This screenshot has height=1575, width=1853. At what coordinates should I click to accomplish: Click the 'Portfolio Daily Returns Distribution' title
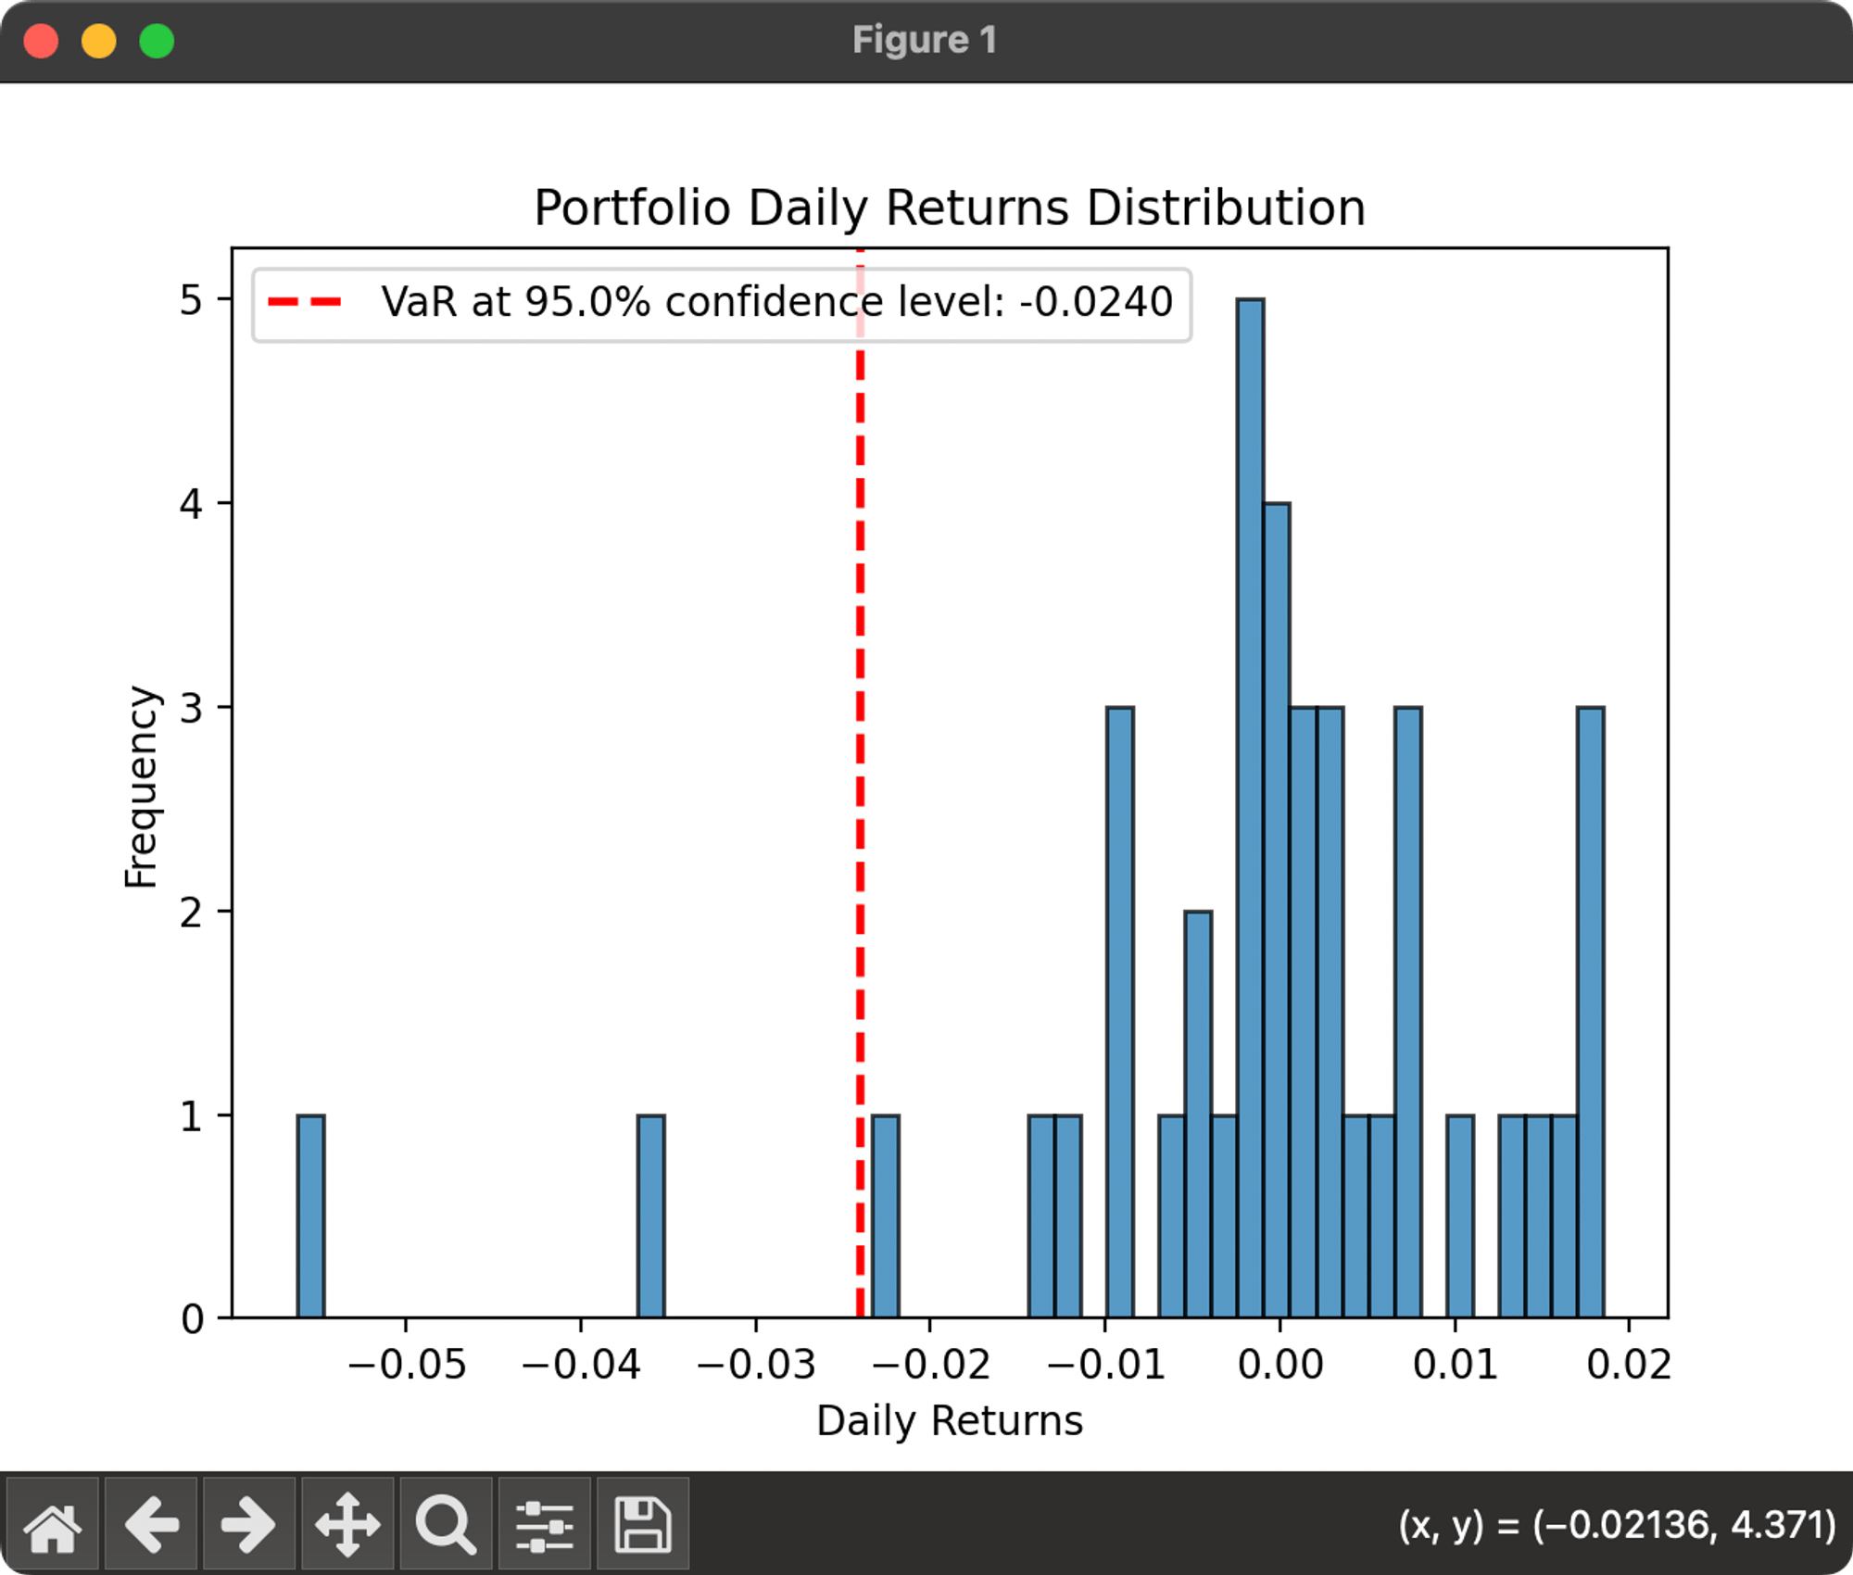[x=950, y=208]
